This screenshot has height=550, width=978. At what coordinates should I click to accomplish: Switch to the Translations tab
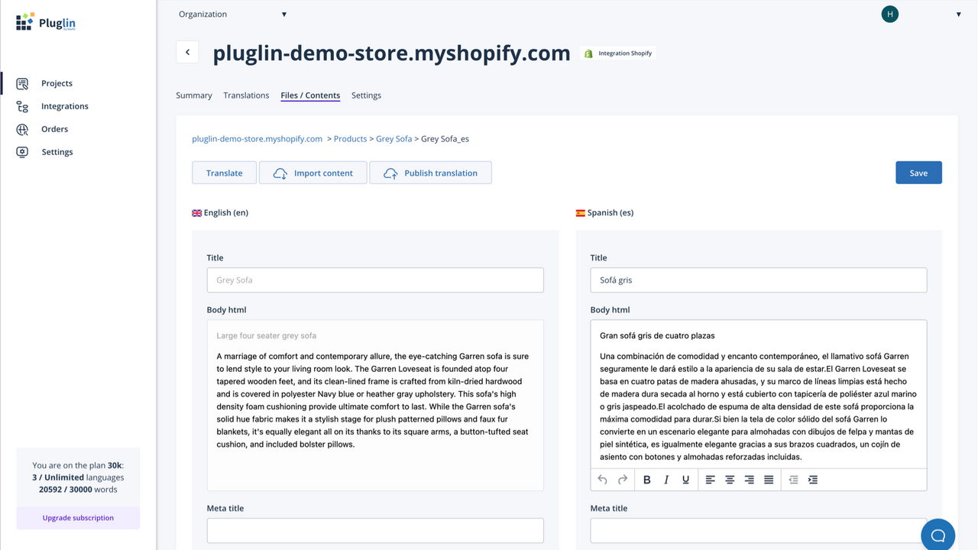point(246,95)
